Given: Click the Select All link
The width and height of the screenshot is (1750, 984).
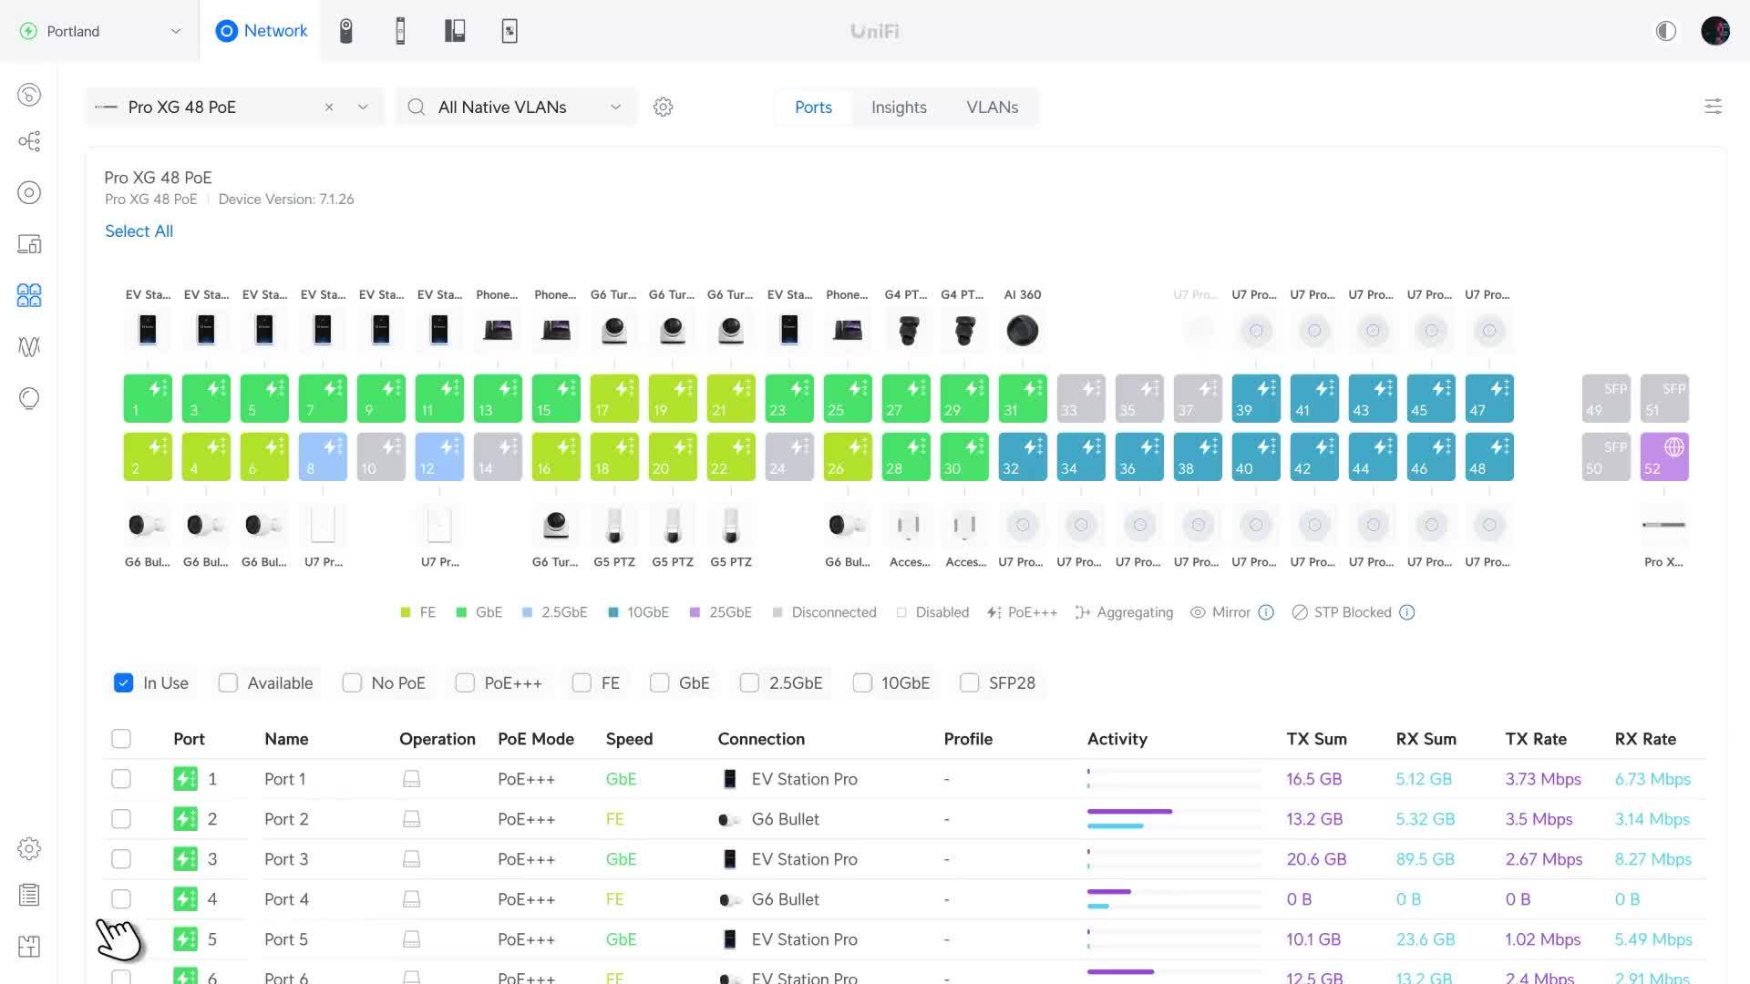Looking at the screenshot, I should (x=139, y=231).
